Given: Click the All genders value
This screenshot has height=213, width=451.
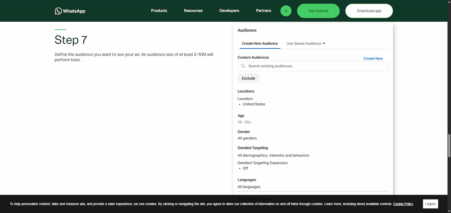Looking at the screenshot, I should click(x=247, y=138).
